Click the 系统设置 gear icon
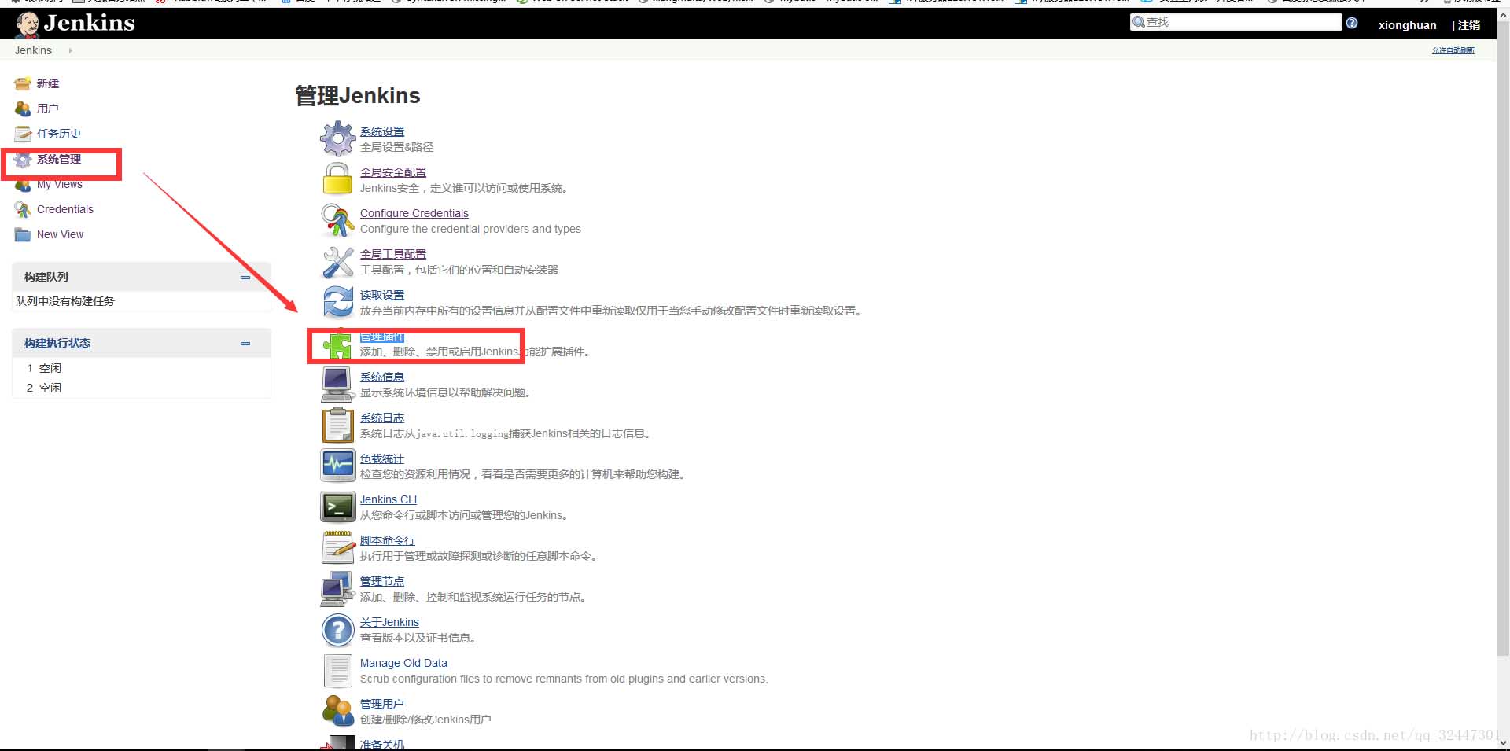Image resolution: width=1510 pixels, height=751 pixels. pos(338,139)
